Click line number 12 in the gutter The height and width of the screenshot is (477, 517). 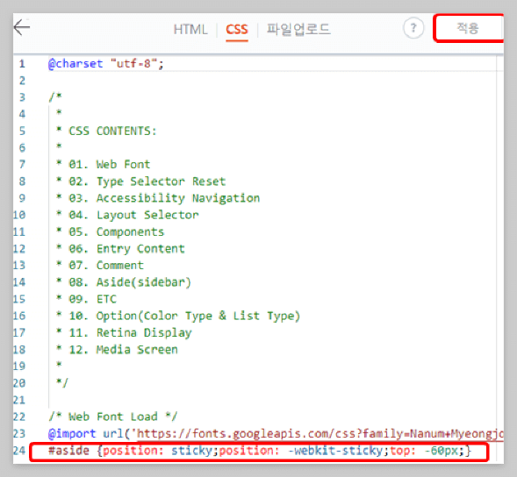[x=19, y=248]
